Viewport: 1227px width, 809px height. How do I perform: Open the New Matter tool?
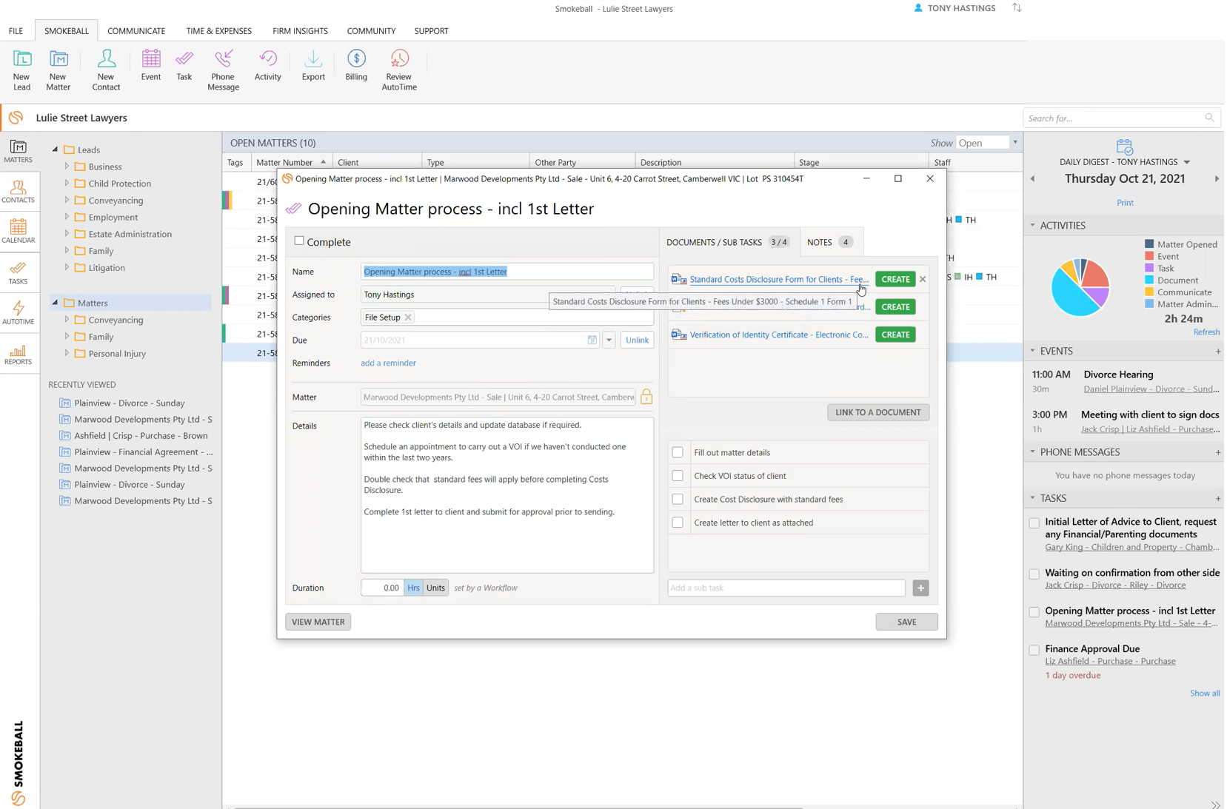click(x=58, y=70)
